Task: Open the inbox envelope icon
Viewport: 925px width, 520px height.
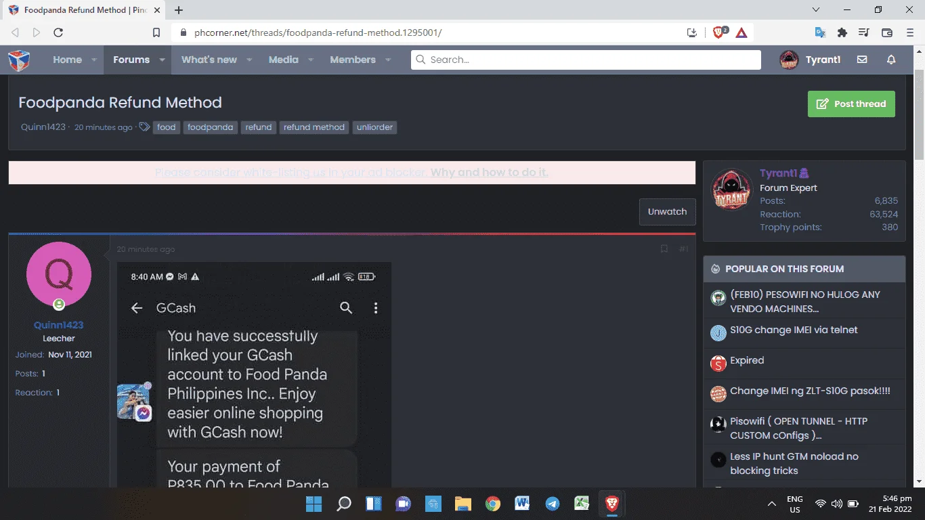Action: point(862,60)
